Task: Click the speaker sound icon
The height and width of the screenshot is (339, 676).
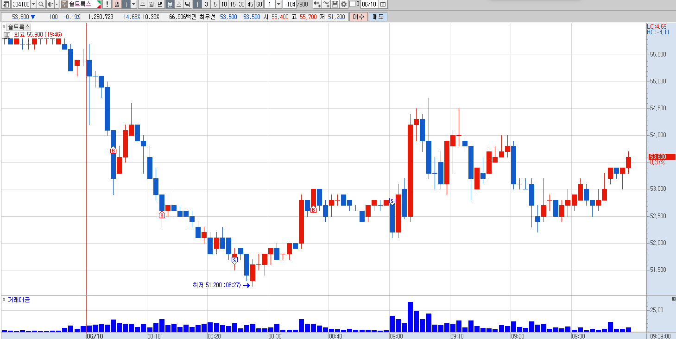Action: point(50,4)
